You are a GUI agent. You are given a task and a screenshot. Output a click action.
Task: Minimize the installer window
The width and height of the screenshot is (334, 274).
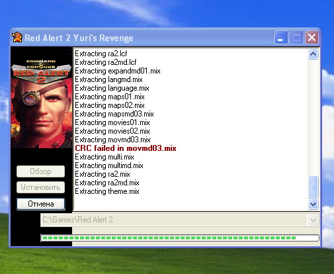281,37
